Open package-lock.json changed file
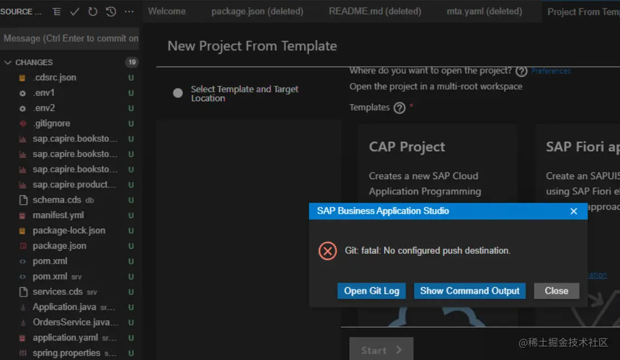Image resolution: width=620 pixels, height=360 pixels. point(69,230)
